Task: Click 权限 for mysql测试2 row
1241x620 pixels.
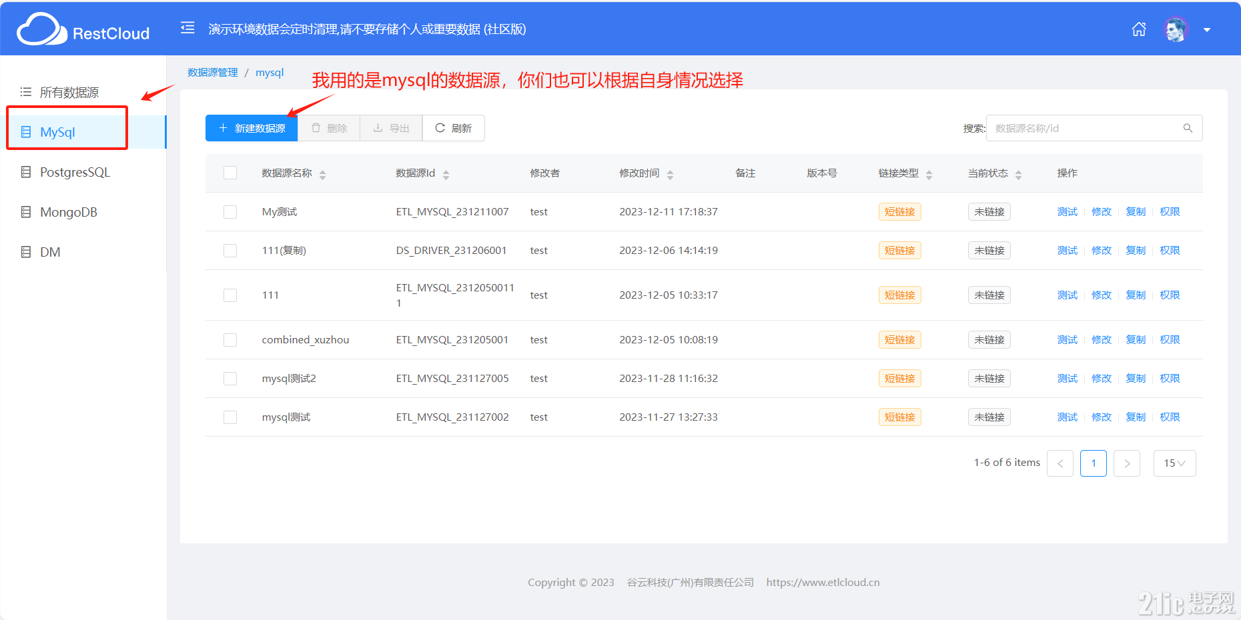Action: [1170, 378]
